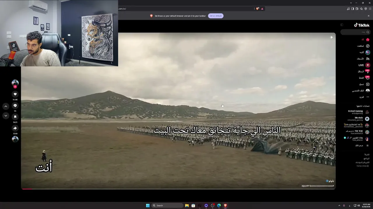Open the Program (البرنامج) footer link
The image size is (373, 209).
click(x=367, y=158)
